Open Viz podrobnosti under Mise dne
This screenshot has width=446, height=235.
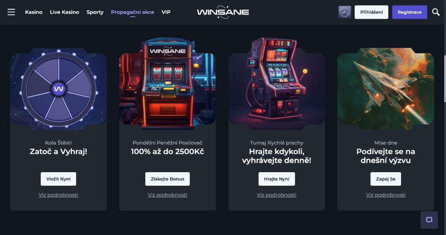tap(385, 195)
